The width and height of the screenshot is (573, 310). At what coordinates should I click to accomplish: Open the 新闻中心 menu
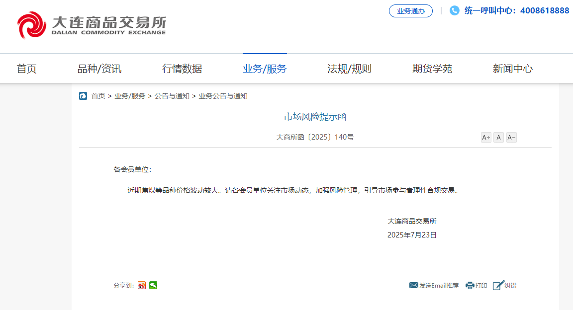pyautogui.click(x=513, y=69)
